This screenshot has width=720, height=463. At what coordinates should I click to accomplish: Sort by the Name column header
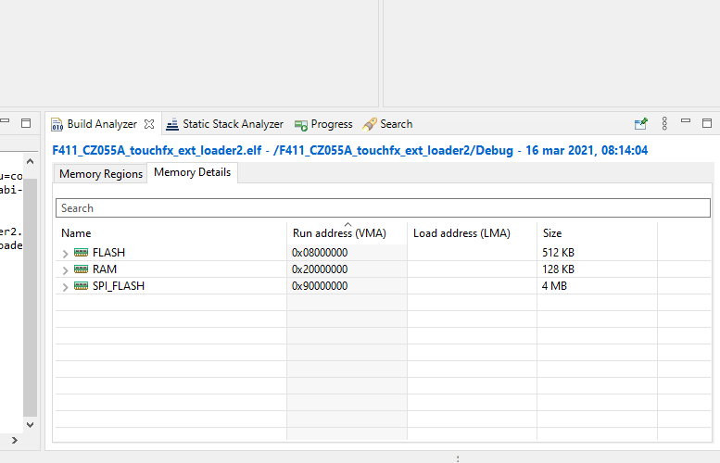point(171,233)
